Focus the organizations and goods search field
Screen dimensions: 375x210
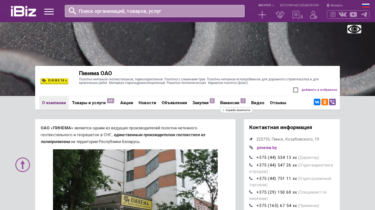155,11
